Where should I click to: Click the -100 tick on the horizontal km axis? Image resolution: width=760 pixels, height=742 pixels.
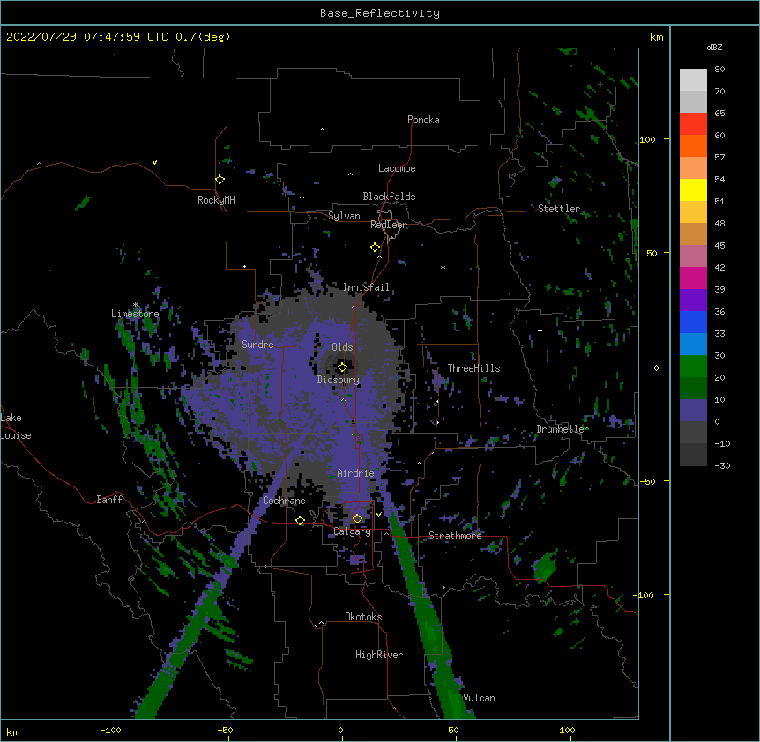(x=110, y=730)
